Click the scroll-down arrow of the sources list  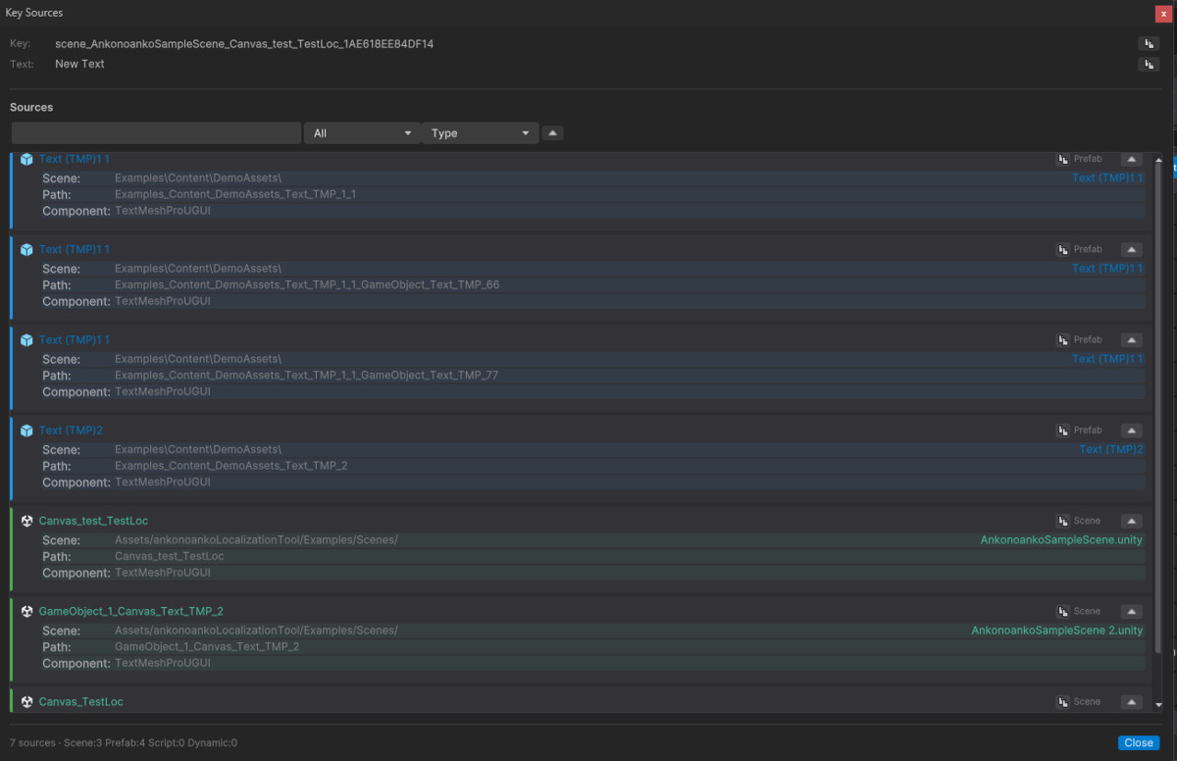click(x=1158, y=704)
